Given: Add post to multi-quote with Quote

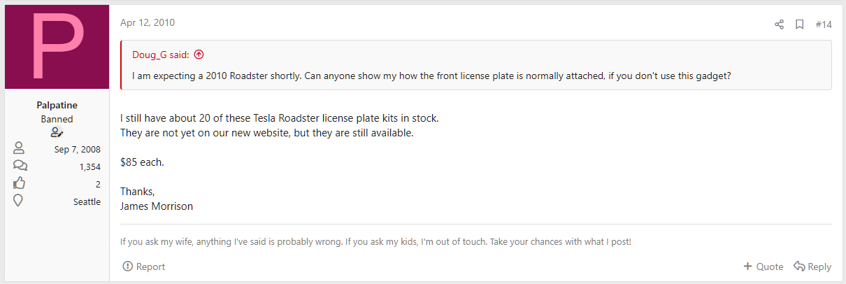Looking at the screenshot, I should (x=763, y=267).
